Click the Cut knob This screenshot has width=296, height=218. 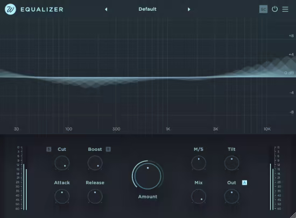(x=62, y=163)
